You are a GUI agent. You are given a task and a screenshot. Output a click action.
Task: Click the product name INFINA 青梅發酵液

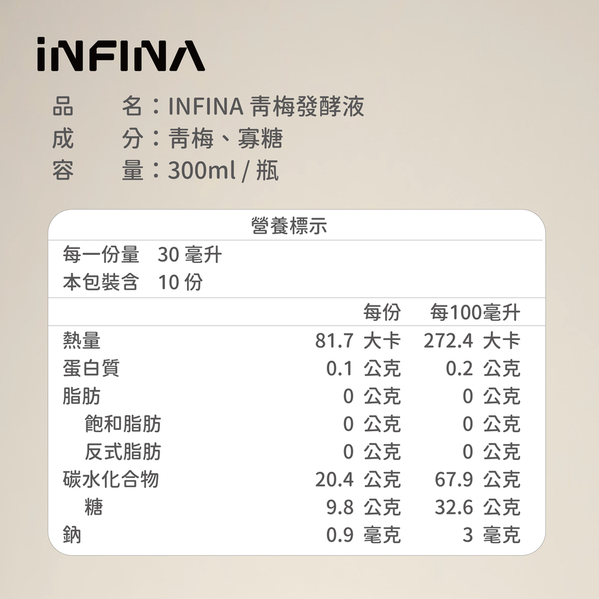[x=266, y=106]
